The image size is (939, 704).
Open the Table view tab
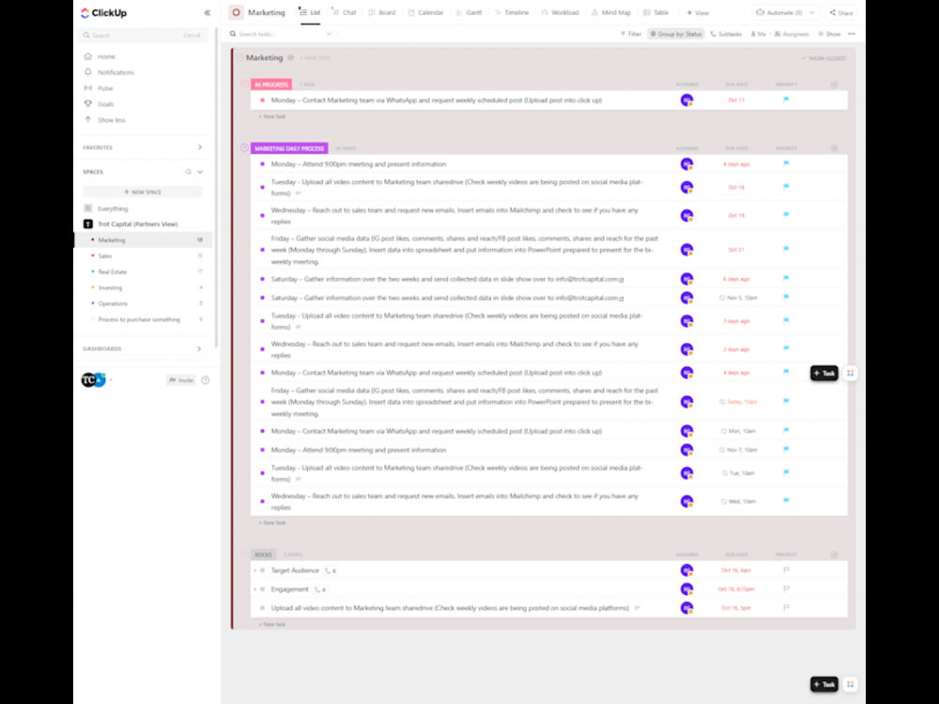[x=654, y=12]
